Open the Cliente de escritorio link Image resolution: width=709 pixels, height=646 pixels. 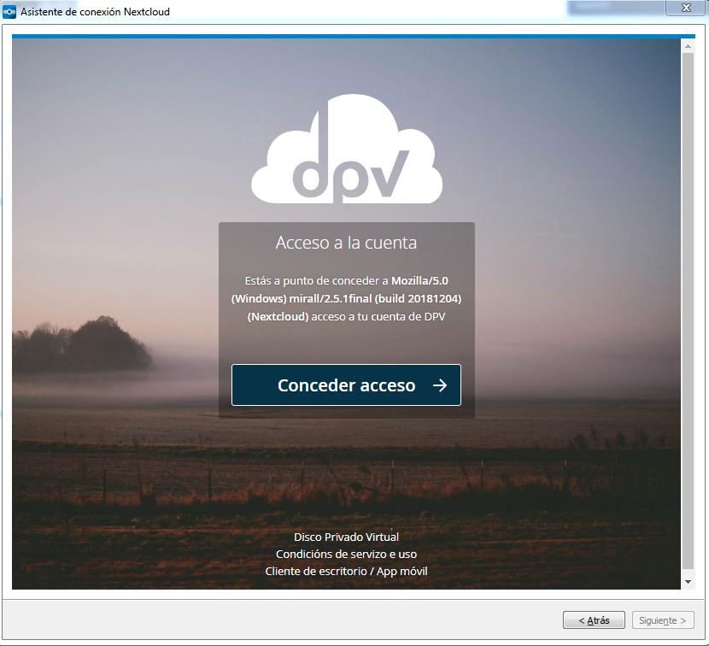coord(315,571)
